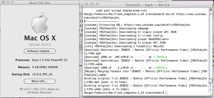The image size is (214, 98).
Task: Minimize the About This Mac window
Action: [x=8, y=3]
